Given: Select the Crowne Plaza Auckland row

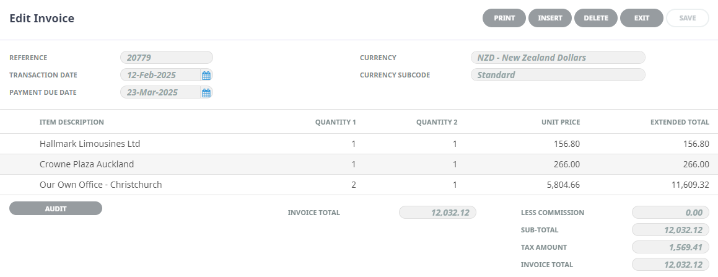Looking at the screenshot, I should (87, 164).
